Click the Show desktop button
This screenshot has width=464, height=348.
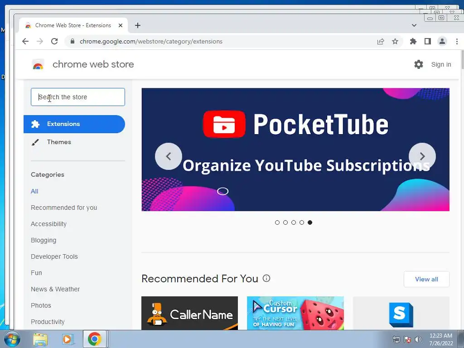tap(461, 339)
